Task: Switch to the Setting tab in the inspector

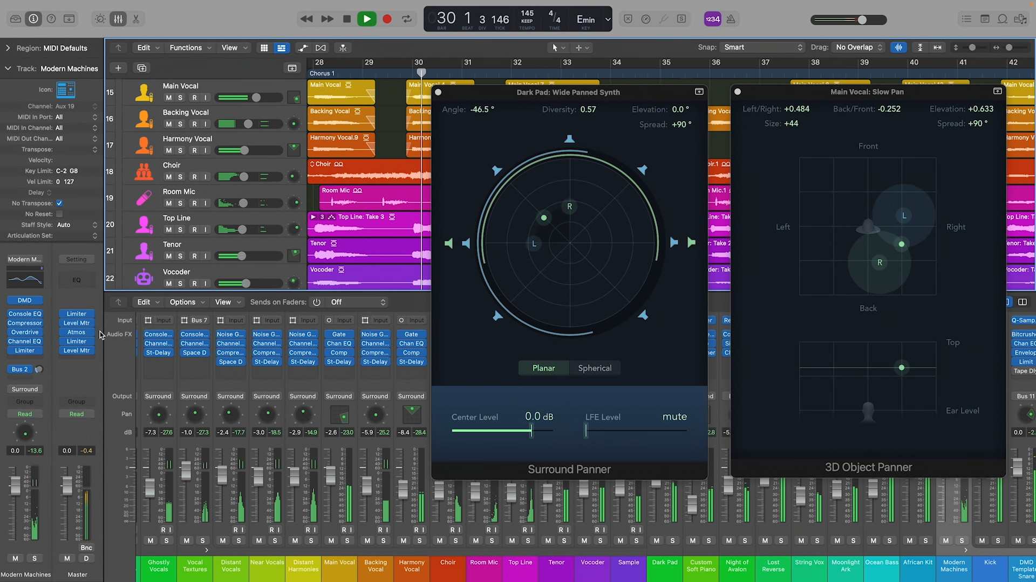Action: pos(76,259)
